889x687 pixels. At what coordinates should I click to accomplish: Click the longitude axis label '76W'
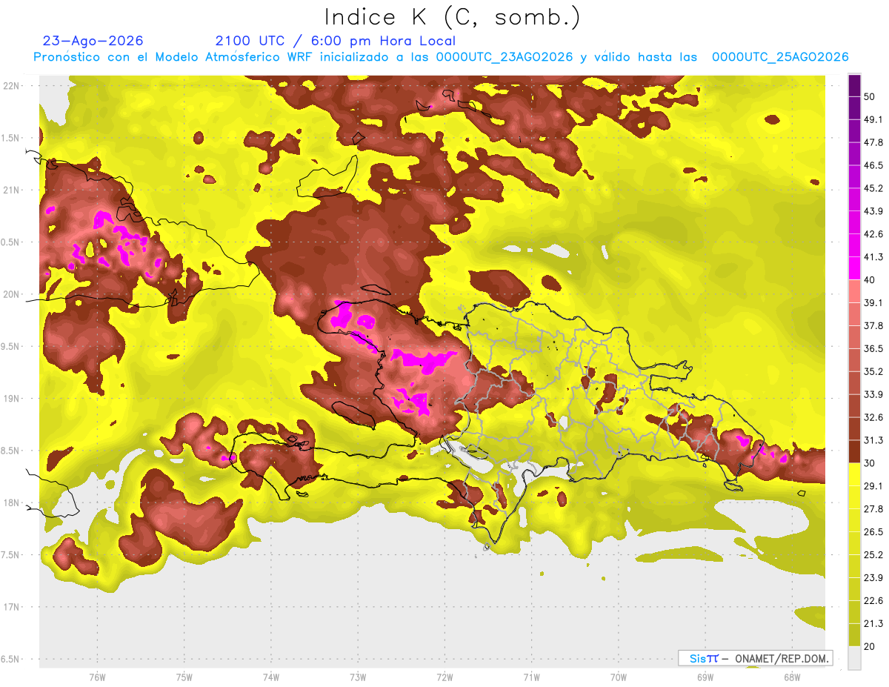pos(97,677)
